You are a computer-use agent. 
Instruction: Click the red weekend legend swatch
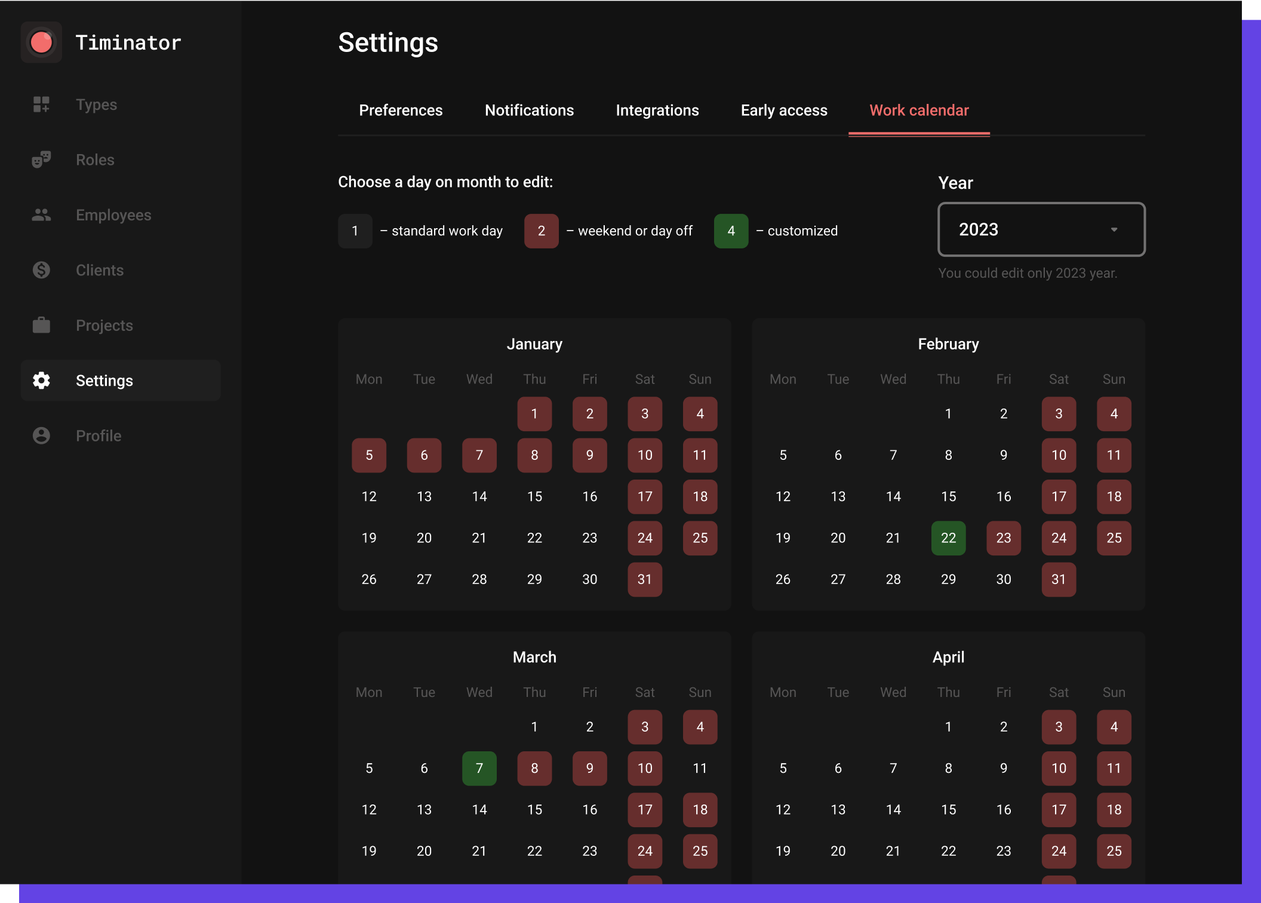(541, 231)
